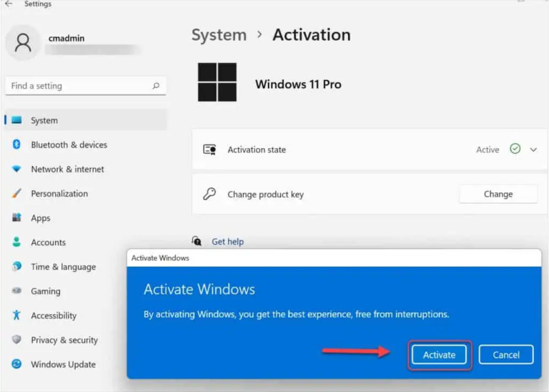Click the Time & language globe icon
The image size is (549, 392).
[x=16, y=266]
